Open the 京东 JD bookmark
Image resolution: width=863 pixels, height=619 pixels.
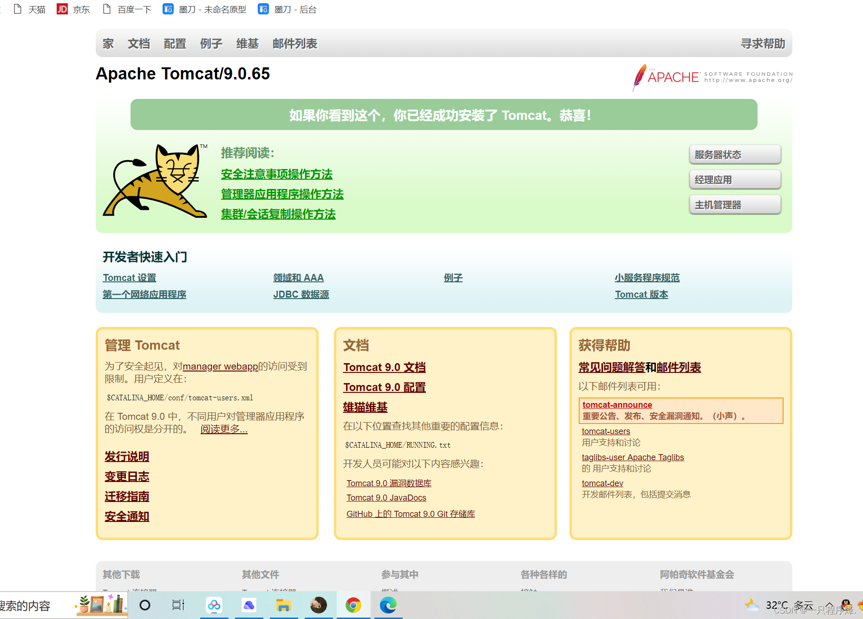(73, 9)
